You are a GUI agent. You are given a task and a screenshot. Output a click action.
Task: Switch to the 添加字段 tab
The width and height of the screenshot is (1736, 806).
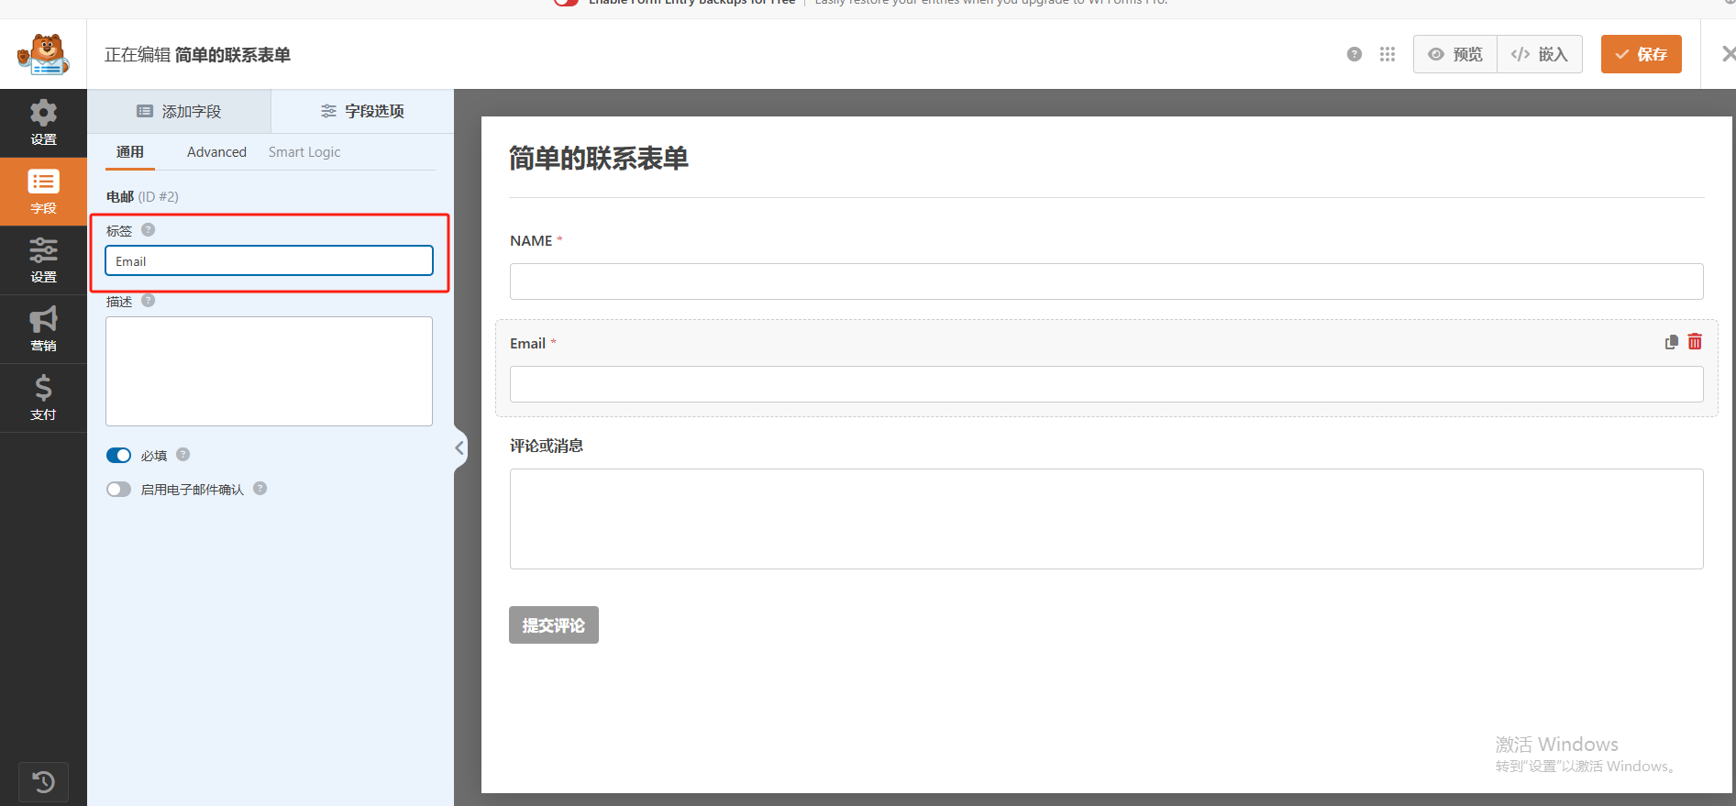(x=179, y=111)
